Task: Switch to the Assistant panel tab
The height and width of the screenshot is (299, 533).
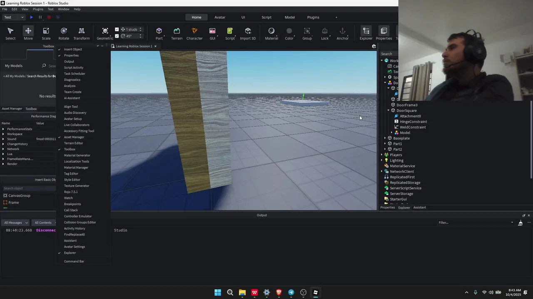Action: [419, 207]
